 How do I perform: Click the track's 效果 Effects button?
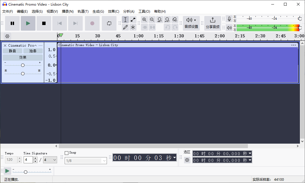(23, 57)
